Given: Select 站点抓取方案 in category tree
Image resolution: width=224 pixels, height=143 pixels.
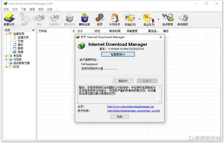Looking at the screenshot, I should pos(21,63).
